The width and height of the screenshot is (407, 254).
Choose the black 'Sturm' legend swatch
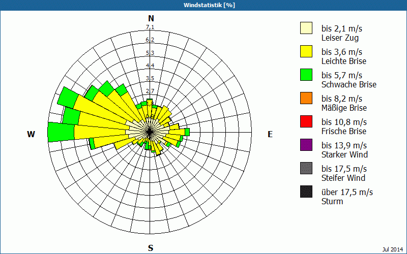[x=306, y=192]
